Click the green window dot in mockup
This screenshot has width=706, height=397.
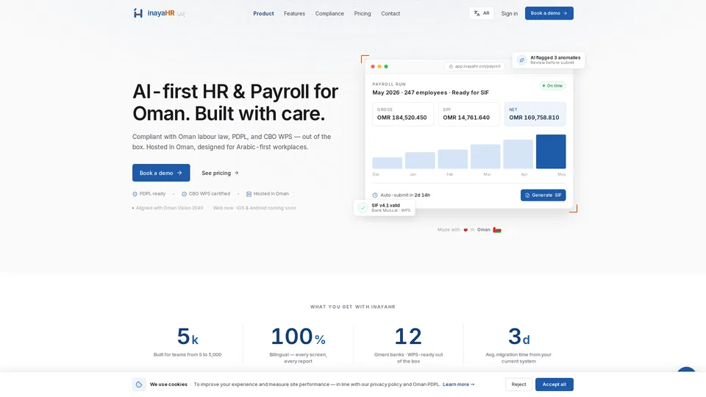coord(386,67)
